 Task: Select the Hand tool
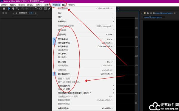(x=13, y=9)
